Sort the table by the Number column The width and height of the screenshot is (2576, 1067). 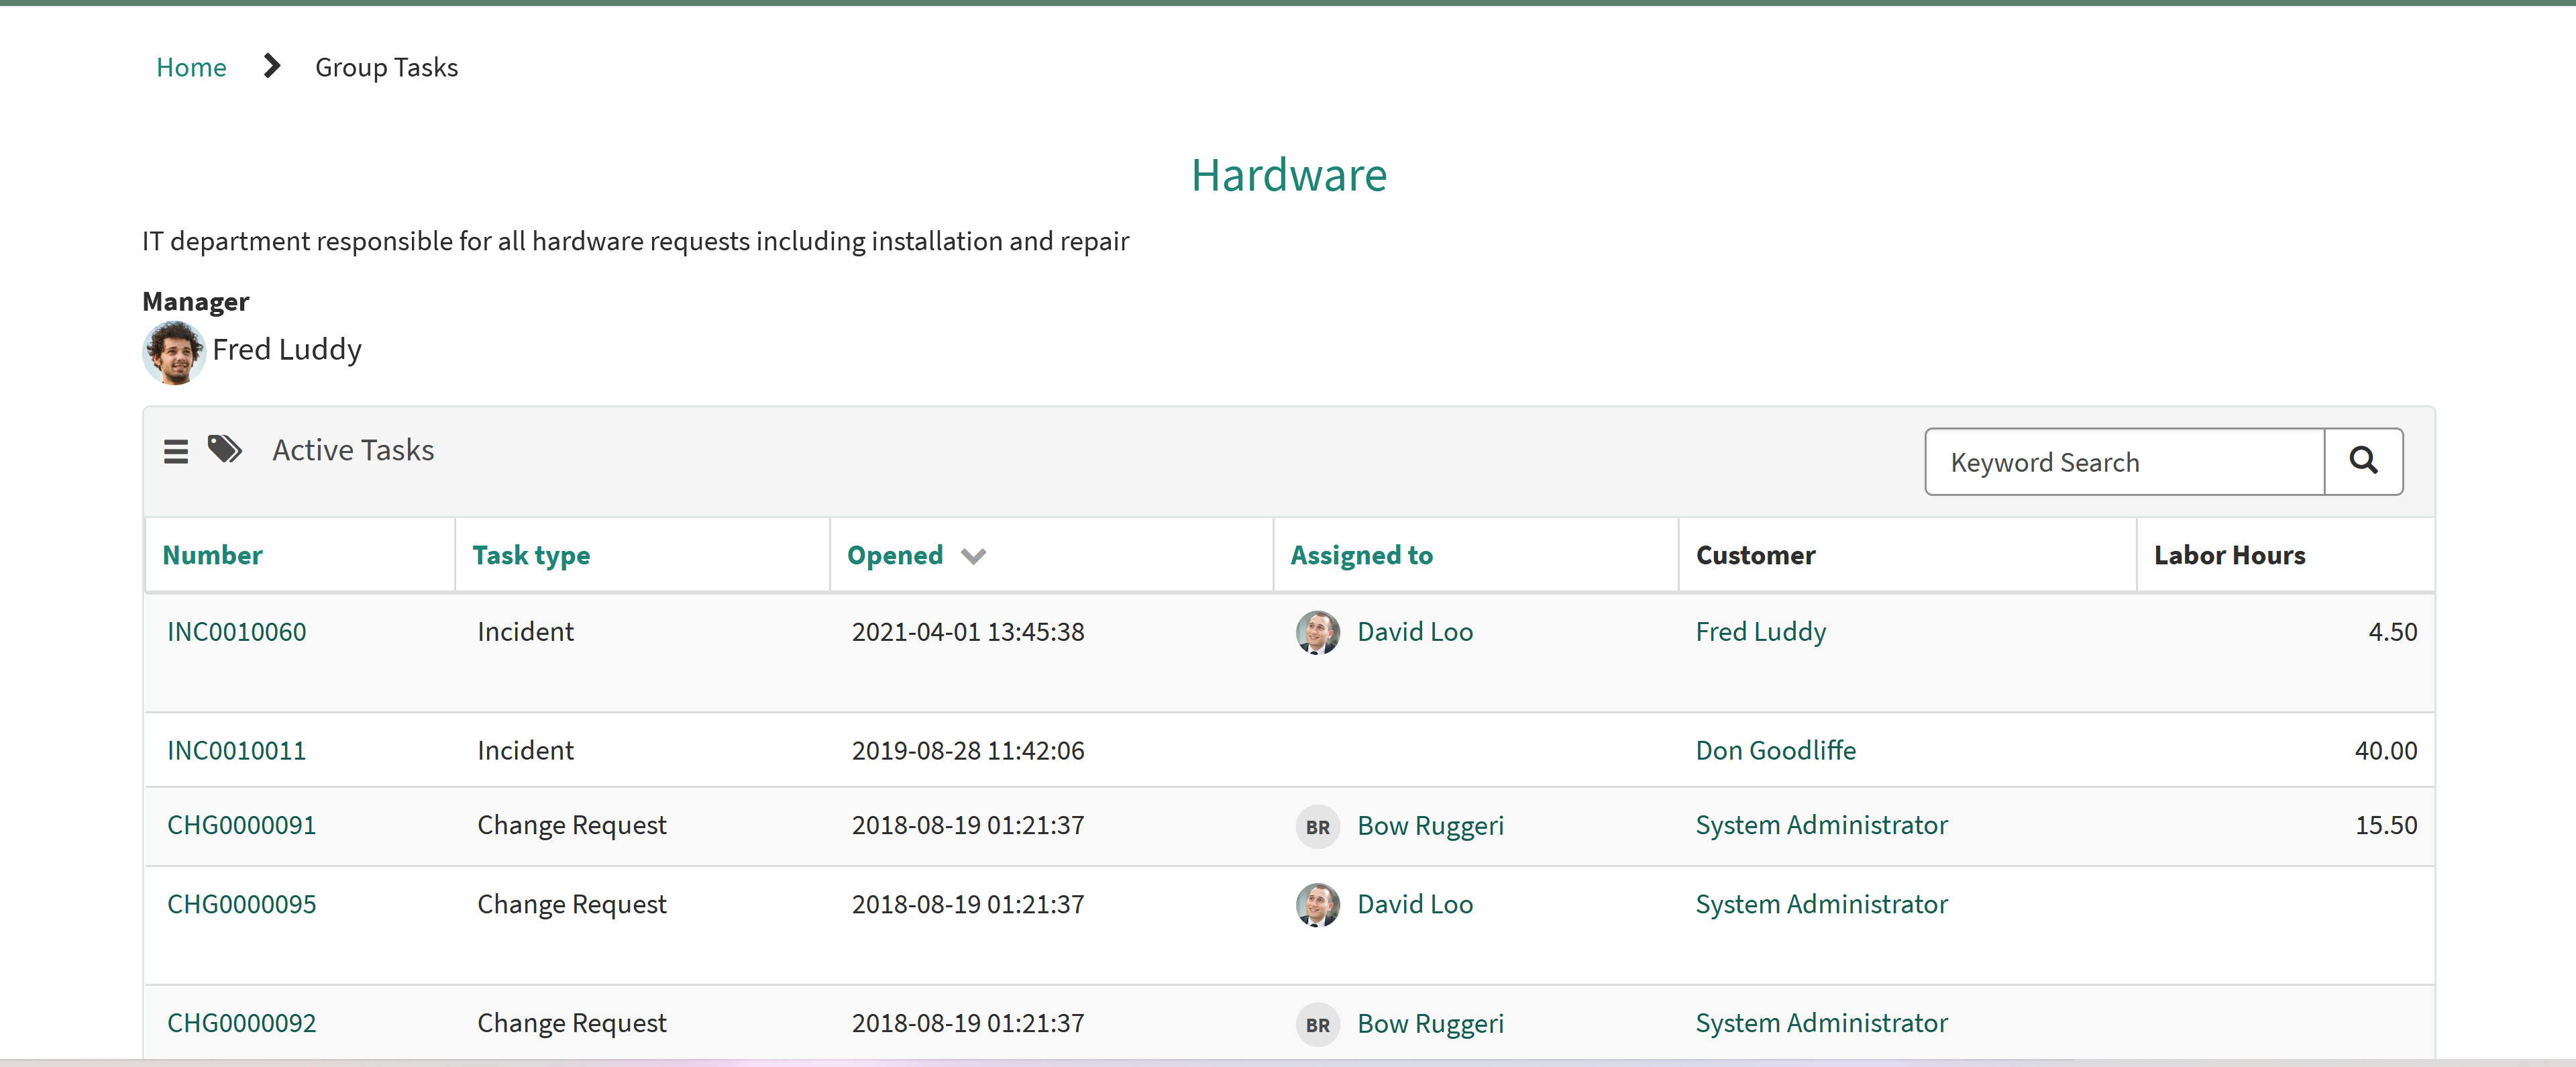(x=212, y=555)
